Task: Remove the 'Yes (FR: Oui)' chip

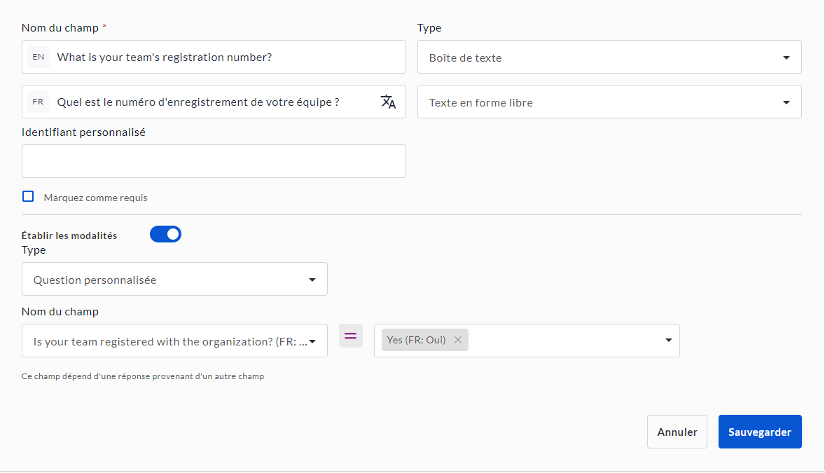Action: coord(458,340)
